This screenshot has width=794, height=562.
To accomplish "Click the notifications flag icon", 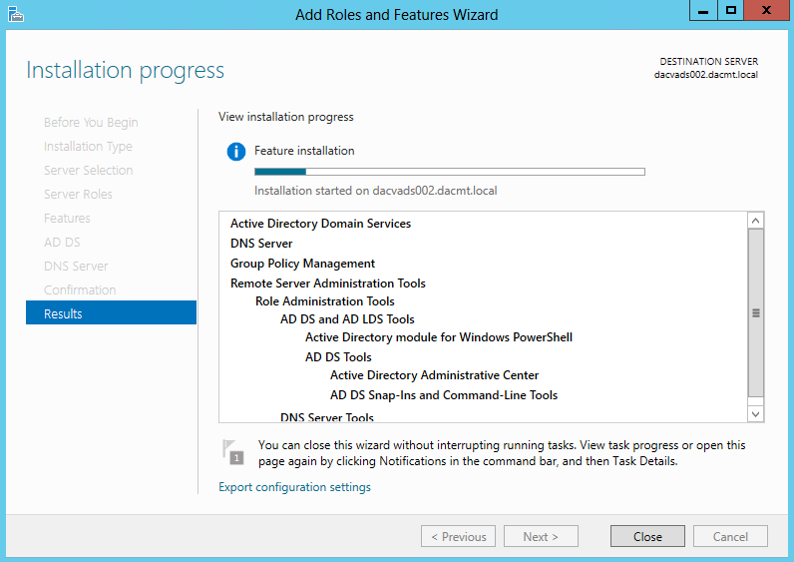I will 232,451.
